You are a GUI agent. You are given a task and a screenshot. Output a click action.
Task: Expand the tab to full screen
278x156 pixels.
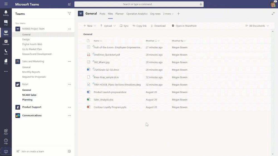[273, 14]
